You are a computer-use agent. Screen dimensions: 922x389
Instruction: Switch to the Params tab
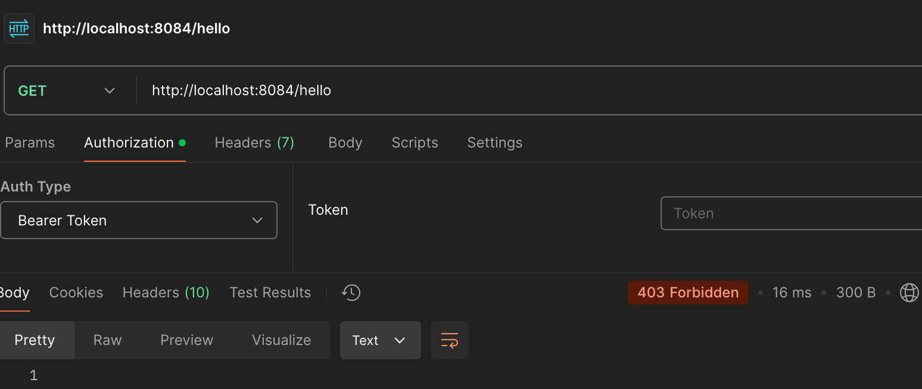pos(30,143)
